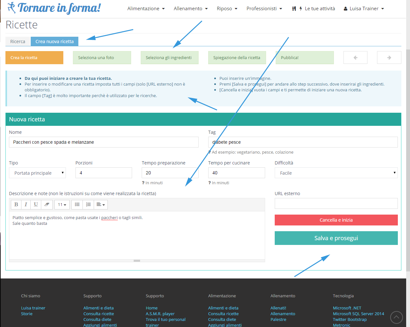Switch to the Ricerca tab
The width and height of the screenshot is (410, 327).
[x=18, y=42]
